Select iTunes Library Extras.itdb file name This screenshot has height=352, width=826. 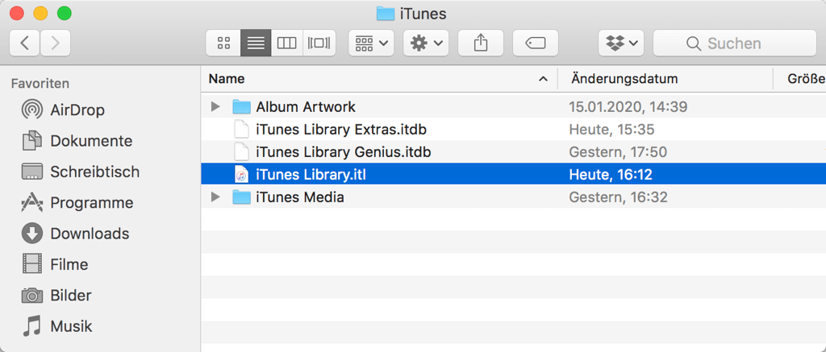pyautogui.click(x=341, y=130)
